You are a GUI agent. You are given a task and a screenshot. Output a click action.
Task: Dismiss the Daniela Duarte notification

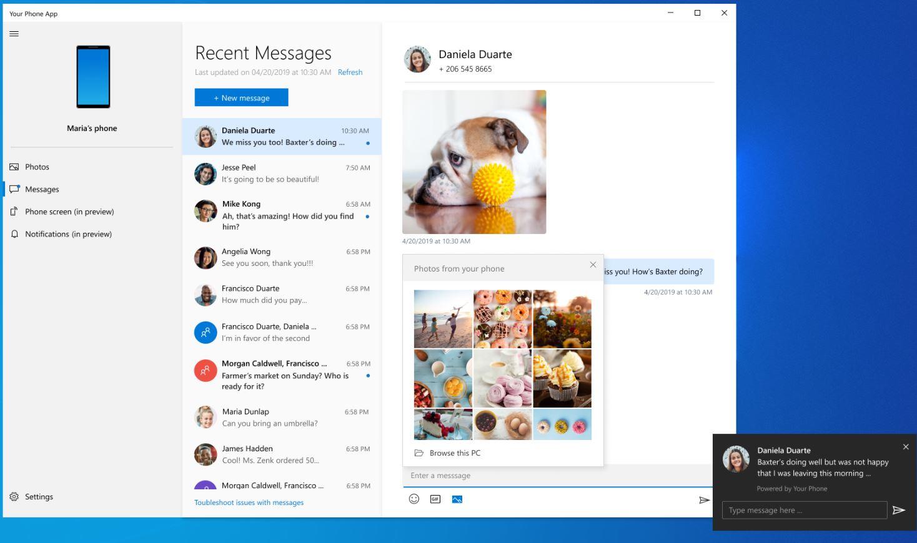pos(906,447)
